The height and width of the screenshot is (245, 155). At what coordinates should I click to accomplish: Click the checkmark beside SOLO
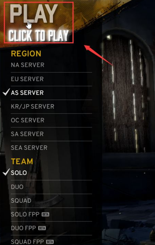6,172
